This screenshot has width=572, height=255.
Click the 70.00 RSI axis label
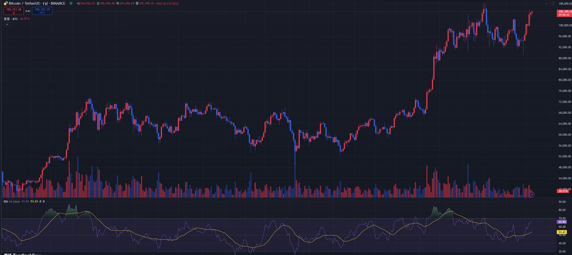coord(562,218)
